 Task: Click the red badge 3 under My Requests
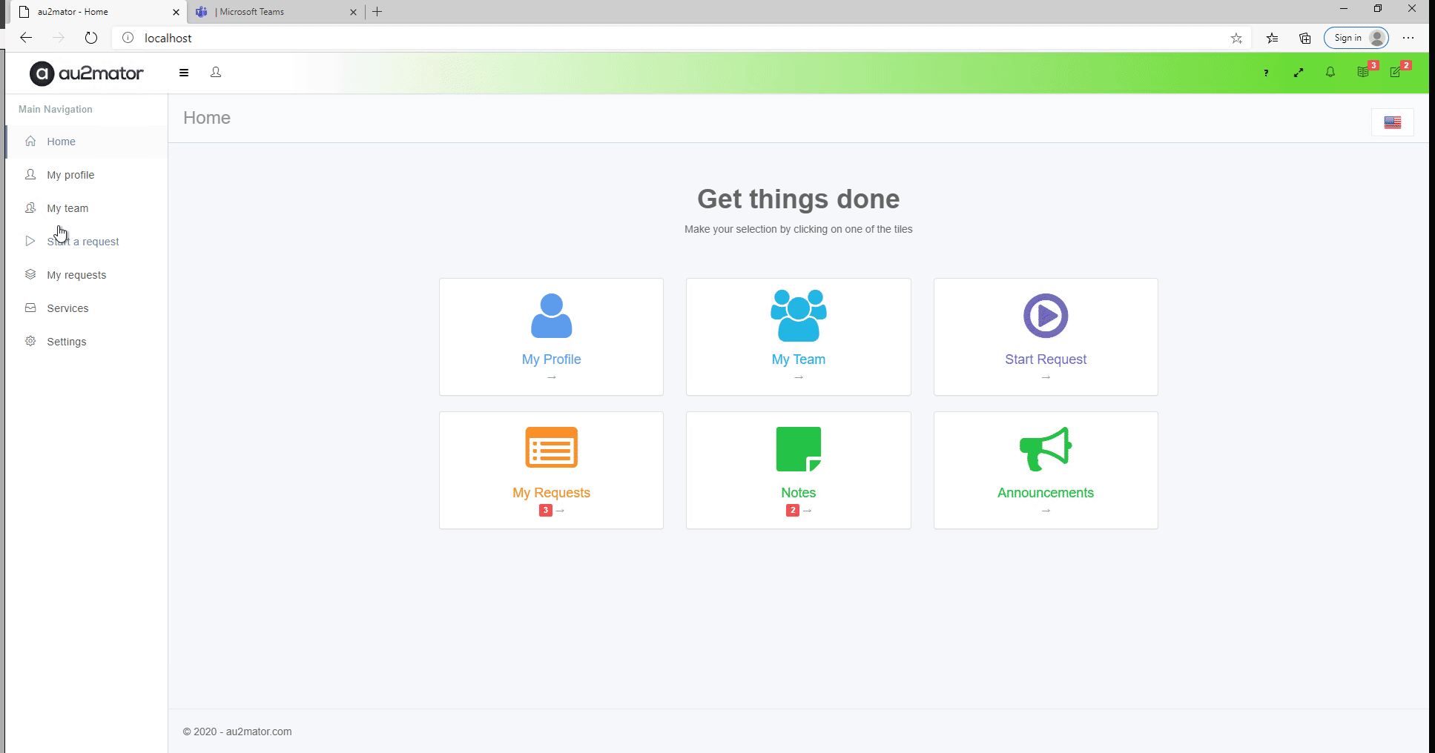click(546, 511)
